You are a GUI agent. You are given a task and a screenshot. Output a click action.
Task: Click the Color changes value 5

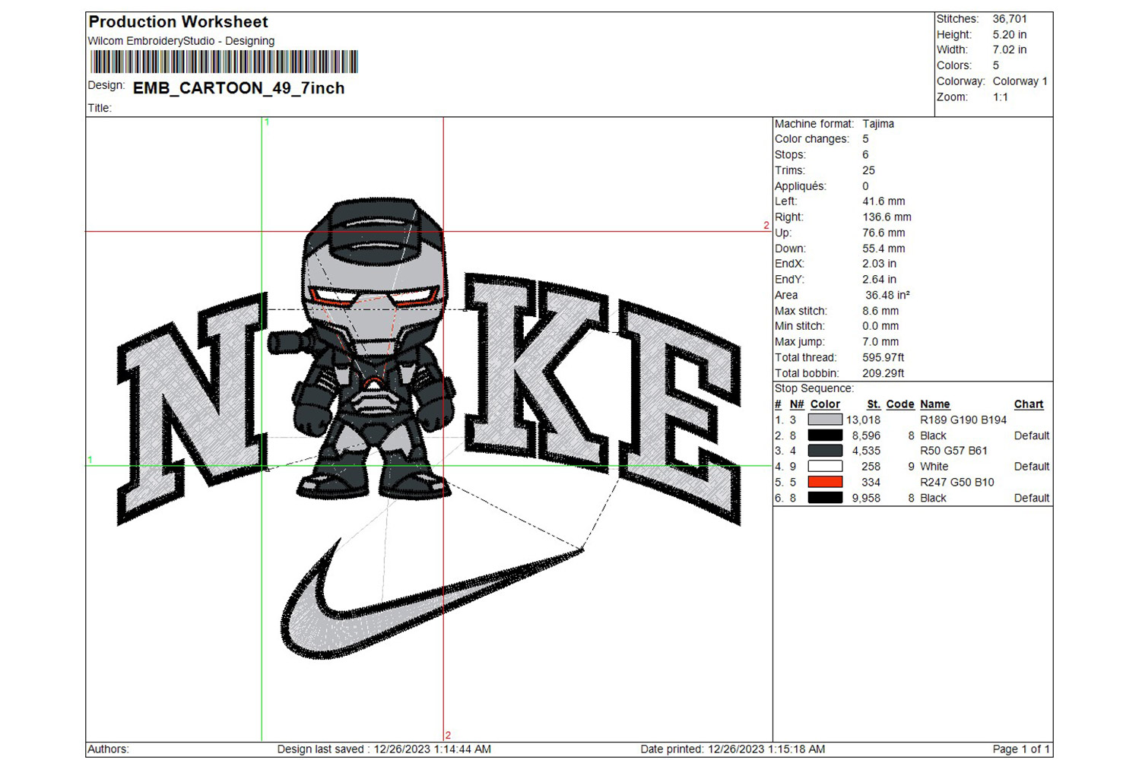click(x=865, y=139)
